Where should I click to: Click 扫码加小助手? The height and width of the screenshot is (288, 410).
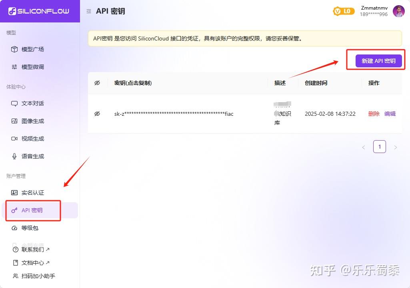(x=38, y=276)
